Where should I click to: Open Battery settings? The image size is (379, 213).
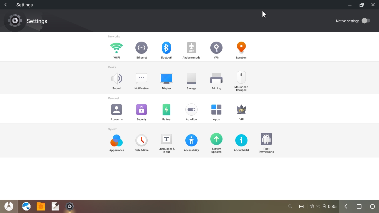tap(166, 110)
